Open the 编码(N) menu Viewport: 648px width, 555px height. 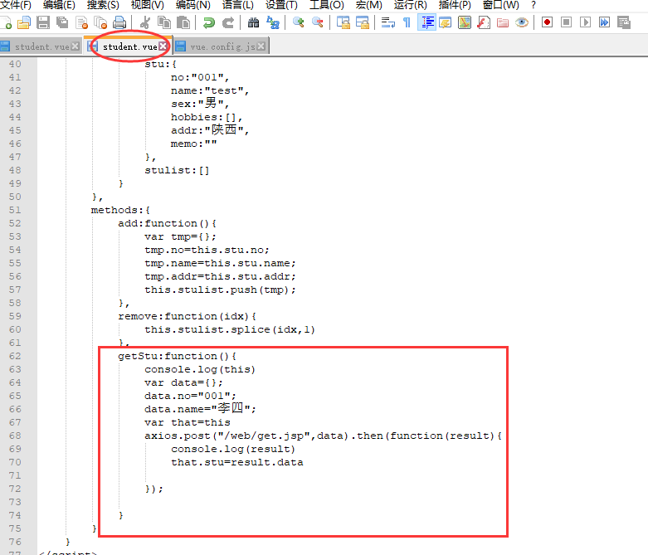click(x=193, y=5)
